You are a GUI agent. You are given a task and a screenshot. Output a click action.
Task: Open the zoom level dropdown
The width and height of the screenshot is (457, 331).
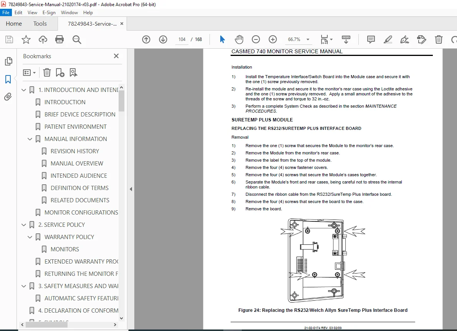(308, 39)
